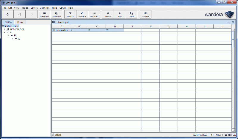
Task: Click the New topic toolbar icon
Action: click(108, 14)
